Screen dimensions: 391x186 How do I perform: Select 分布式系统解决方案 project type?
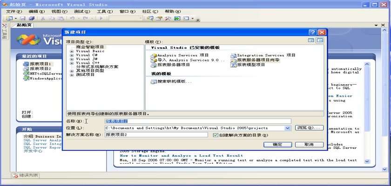(x=97, y=67)
